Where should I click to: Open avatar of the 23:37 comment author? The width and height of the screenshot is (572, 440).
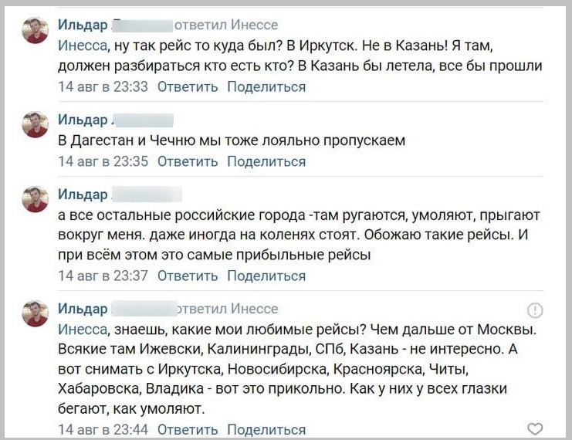point(35,199)
